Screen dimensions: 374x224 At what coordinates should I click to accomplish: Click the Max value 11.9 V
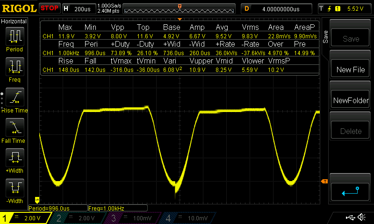pyautogui.click(x=66, y=36)
